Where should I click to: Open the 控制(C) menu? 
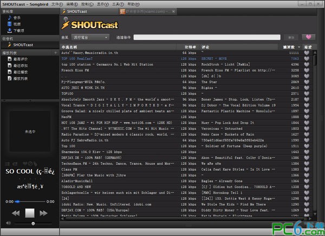87,4
